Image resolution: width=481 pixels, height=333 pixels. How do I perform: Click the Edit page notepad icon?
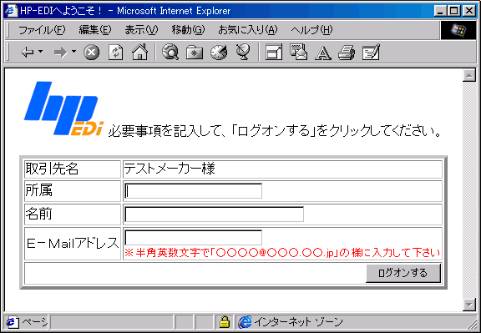point(371,52)
